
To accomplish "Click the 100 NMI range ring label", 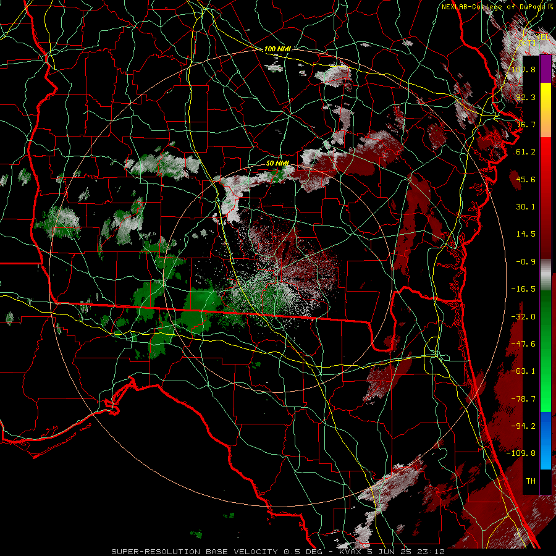I will (277, 49).
